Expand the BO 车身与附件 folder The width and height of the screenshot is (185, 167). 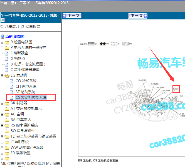coord(2,131)
